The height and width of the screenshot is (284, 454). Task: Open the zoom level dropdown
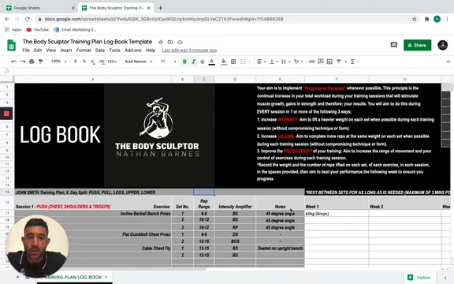tap(59, 62)
